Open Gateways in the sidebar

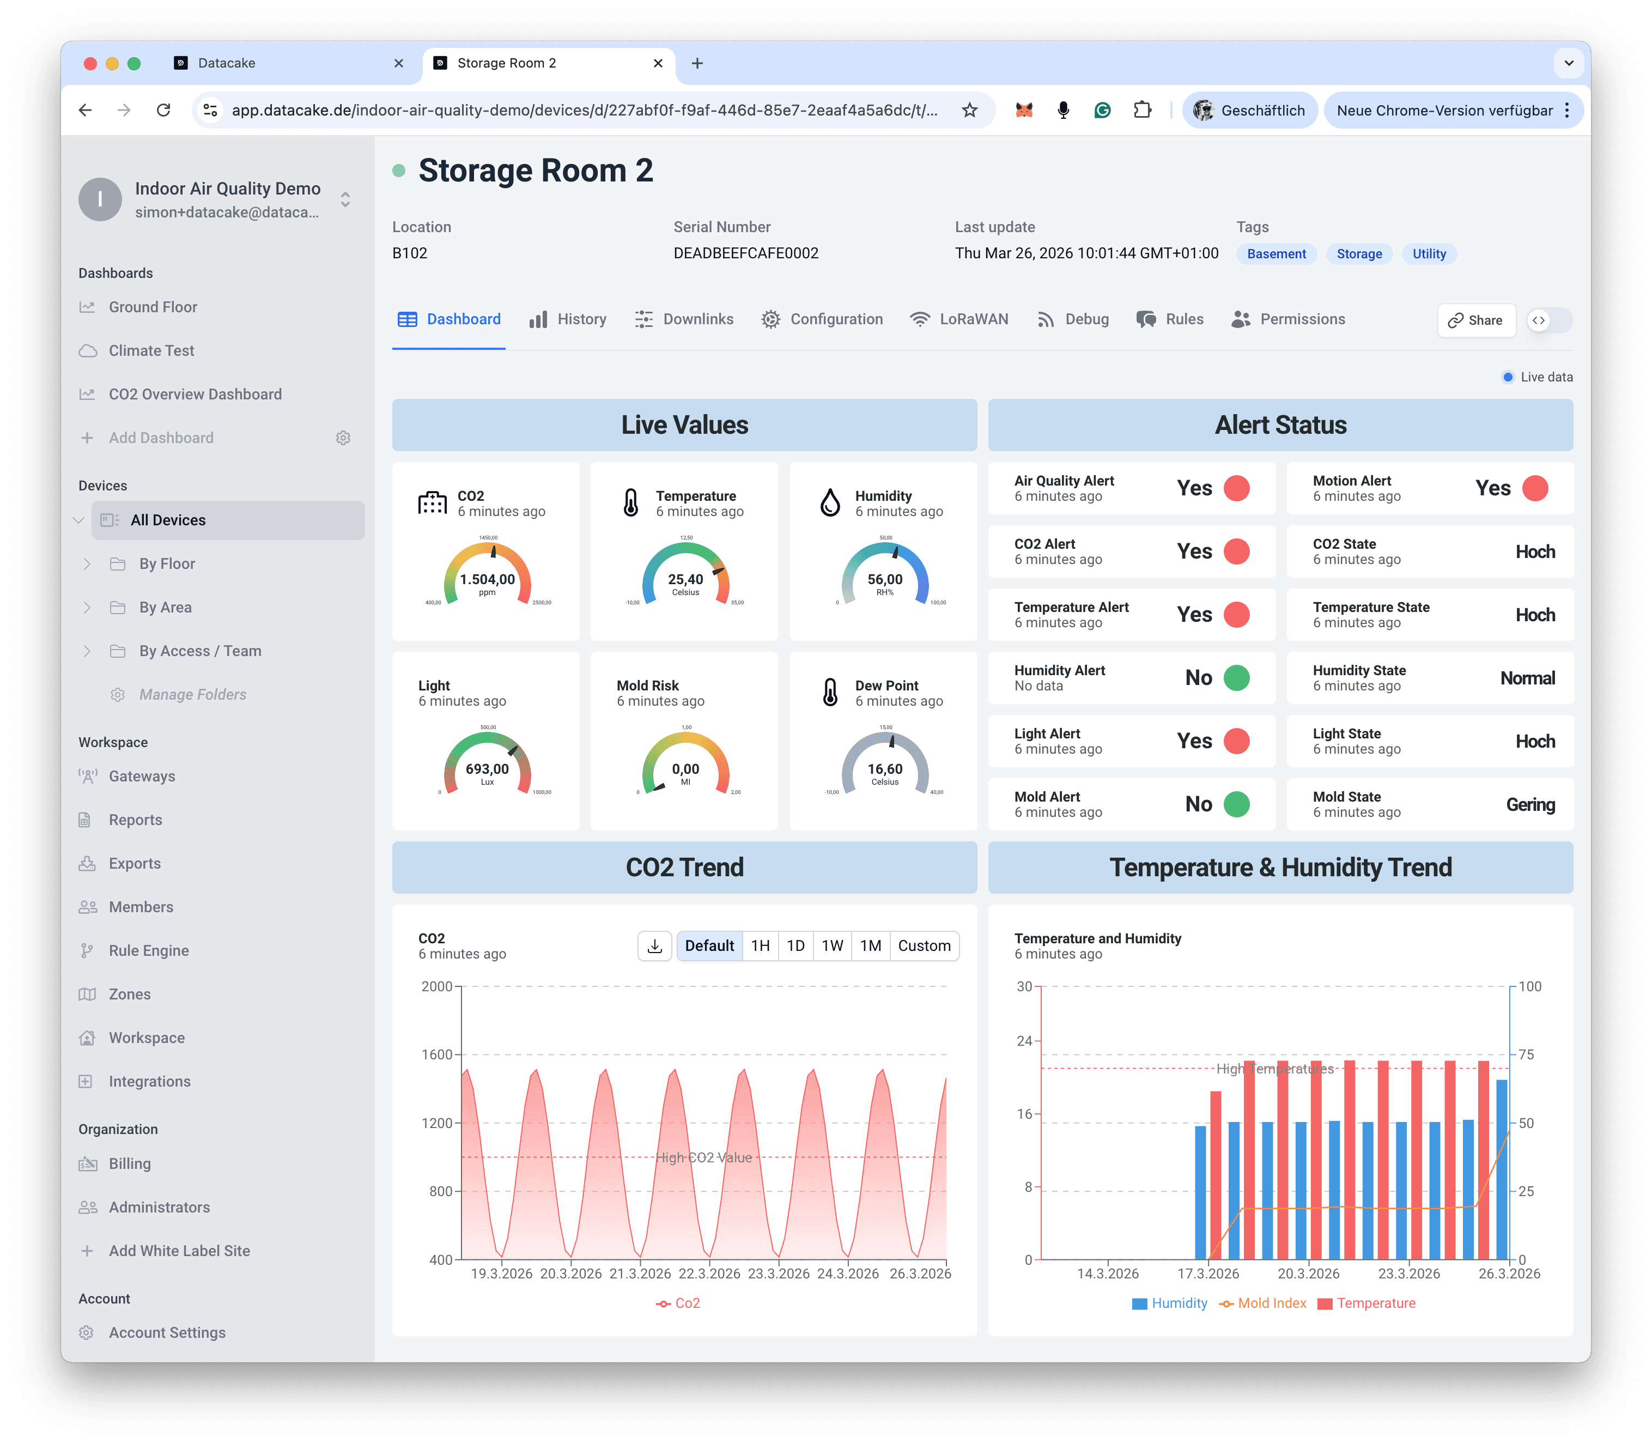click(142, 776)
